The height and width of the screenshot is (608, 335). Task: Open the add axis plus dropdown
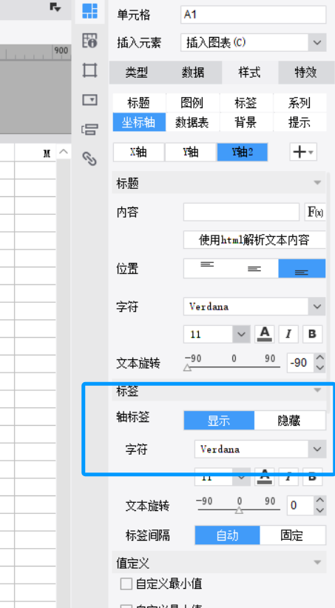(x=303, y=152)
